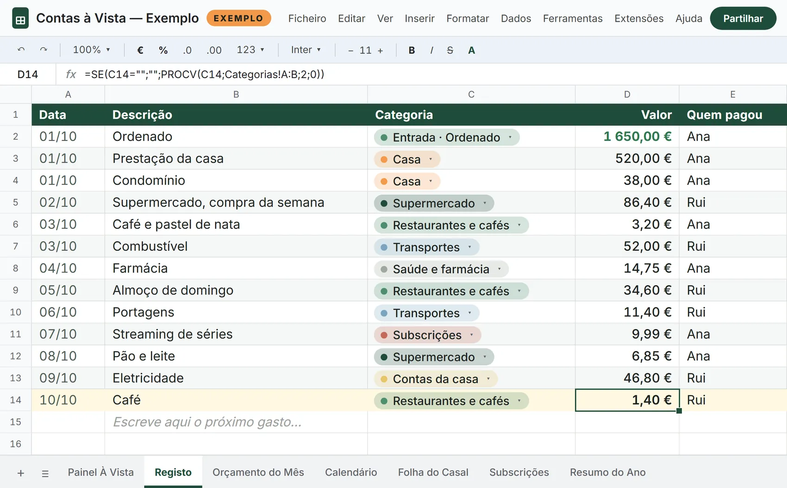Toggle strikethrough formatting

click(450, 50)
